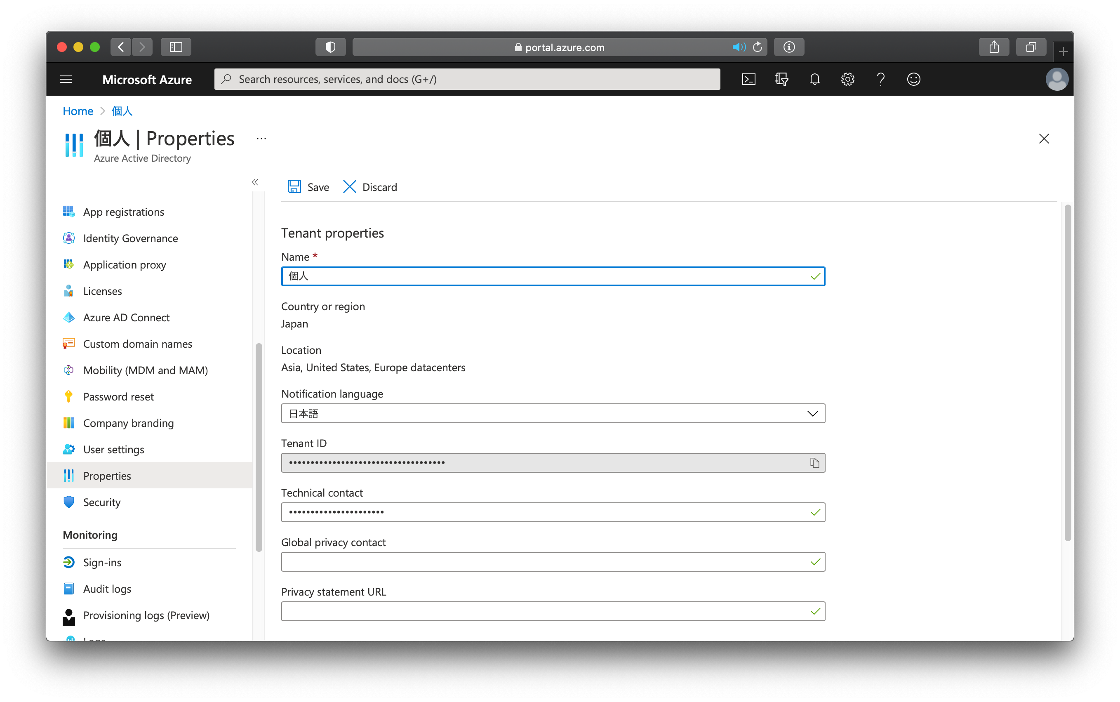This screenshot has width=1120, height=702.
Task: Open Azure Cloud Shell icon
Action: (x=748, y=79)
